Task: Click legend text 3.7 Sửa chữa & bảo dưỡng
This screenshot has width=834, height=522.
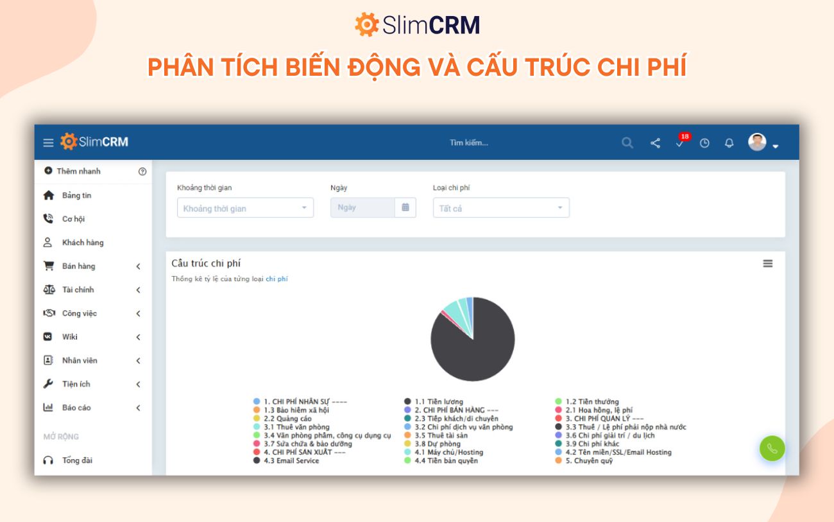Action: tap(308, 444)
